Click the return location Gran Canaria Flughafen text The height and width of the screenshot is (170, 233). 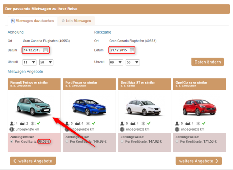point(133,41)
